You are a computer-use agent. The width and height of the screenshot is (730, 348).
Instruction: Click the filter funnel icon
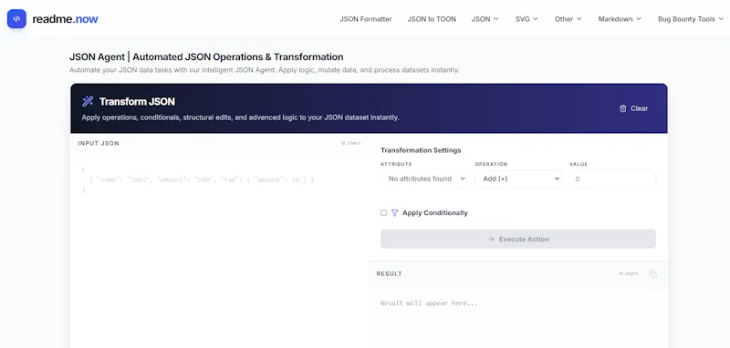click(395, 213)
